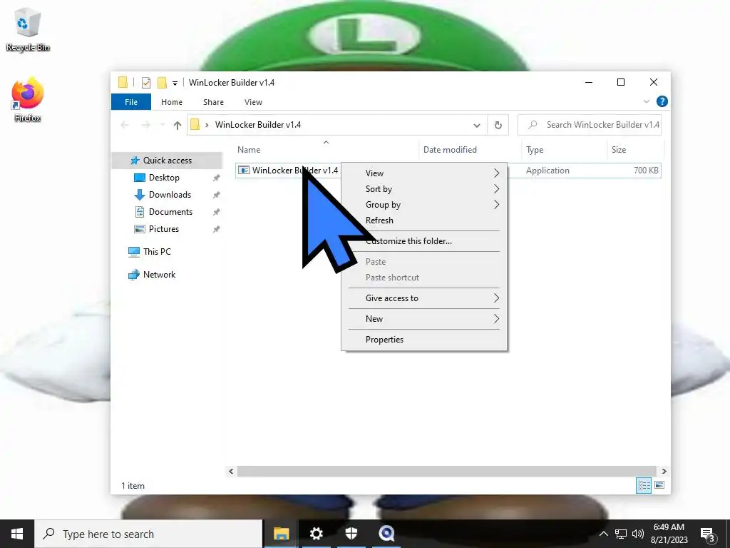Viewport: 730px width, 548px height.
Task: Open the Windows Start menu
Action: click(x=17, y=534)
